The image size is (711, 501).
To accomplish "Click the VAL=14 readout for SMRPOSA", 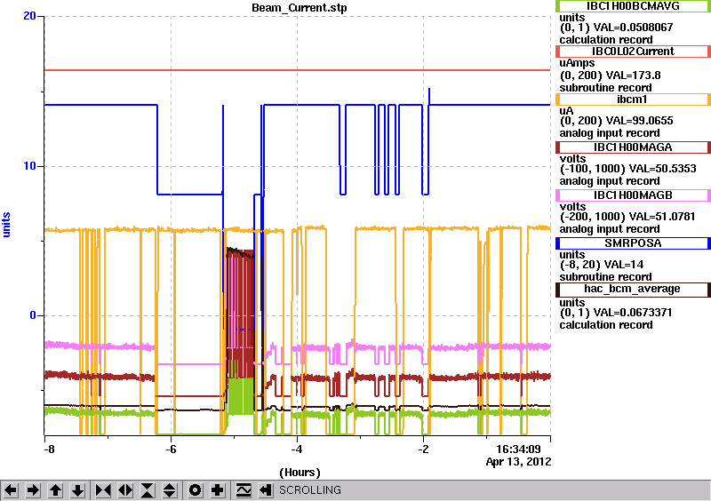I will [x=619, y=265].
